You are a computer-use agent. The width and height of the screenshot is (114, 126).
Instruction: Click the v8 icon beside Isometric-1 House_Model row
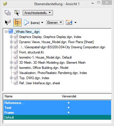(x=16, y=57)
